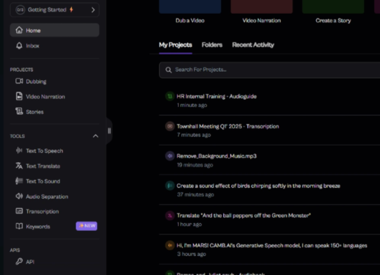
Task: Open the Inbox bell icon
Action: pos(19,46)
